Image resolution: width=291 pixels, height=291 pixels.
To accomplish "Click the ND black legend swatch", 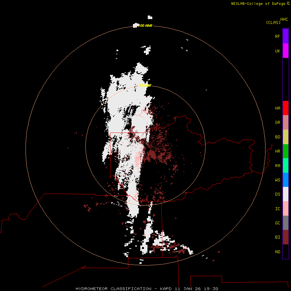I will coord(286,252).
